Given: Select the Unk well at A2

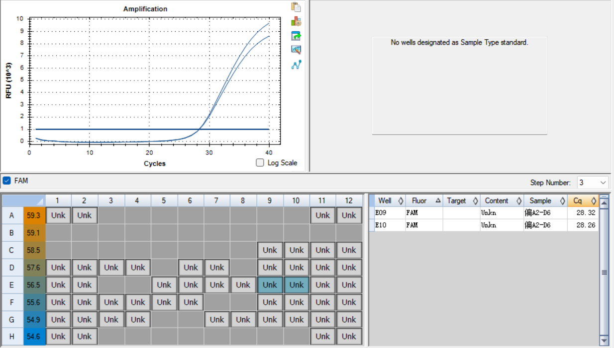Looking at the screenshot, I should (x=85, y=215).
